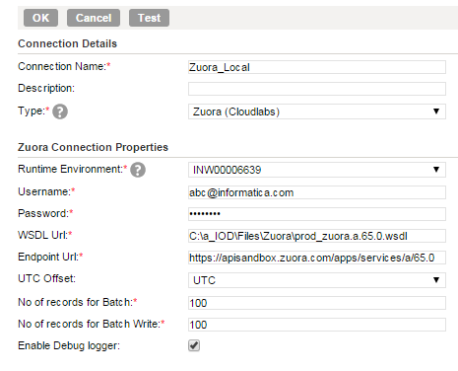Open help icon beside Runtime Environment
The image size is (458, 371).
click(x=138, y=170)
